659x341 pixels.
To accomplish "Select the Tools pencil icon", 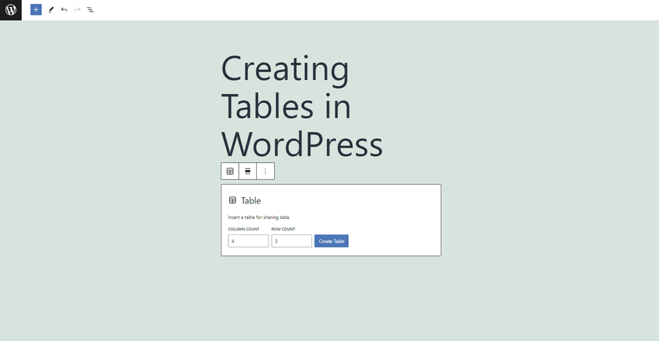I will pos(51,10).
